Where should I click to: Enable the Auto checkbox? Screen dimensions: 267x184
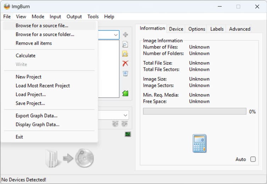(253, 159)
